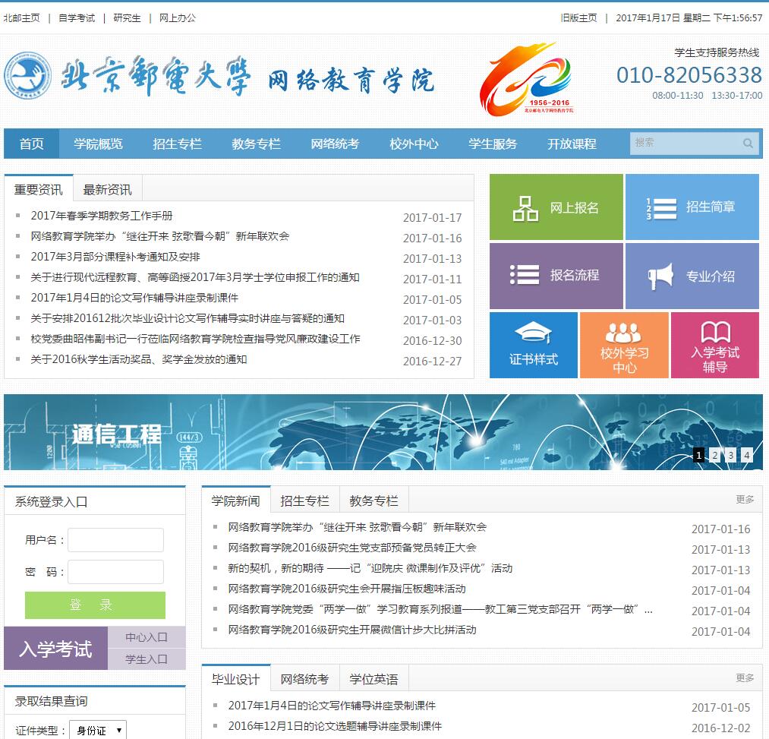Open the 网上报名 tile icon
769x739 pixels.
tap(525, 208)
